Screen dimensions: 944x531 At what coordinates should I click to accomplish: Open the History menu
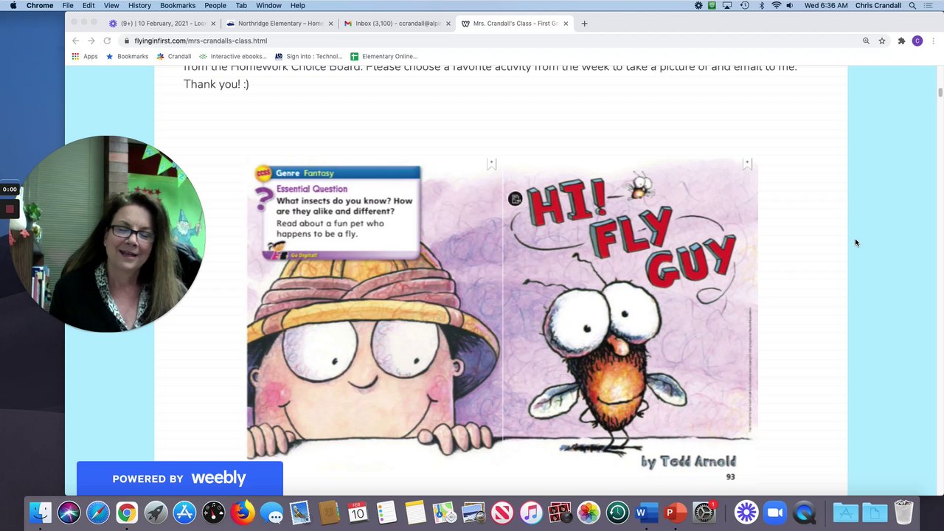(139, 5)
